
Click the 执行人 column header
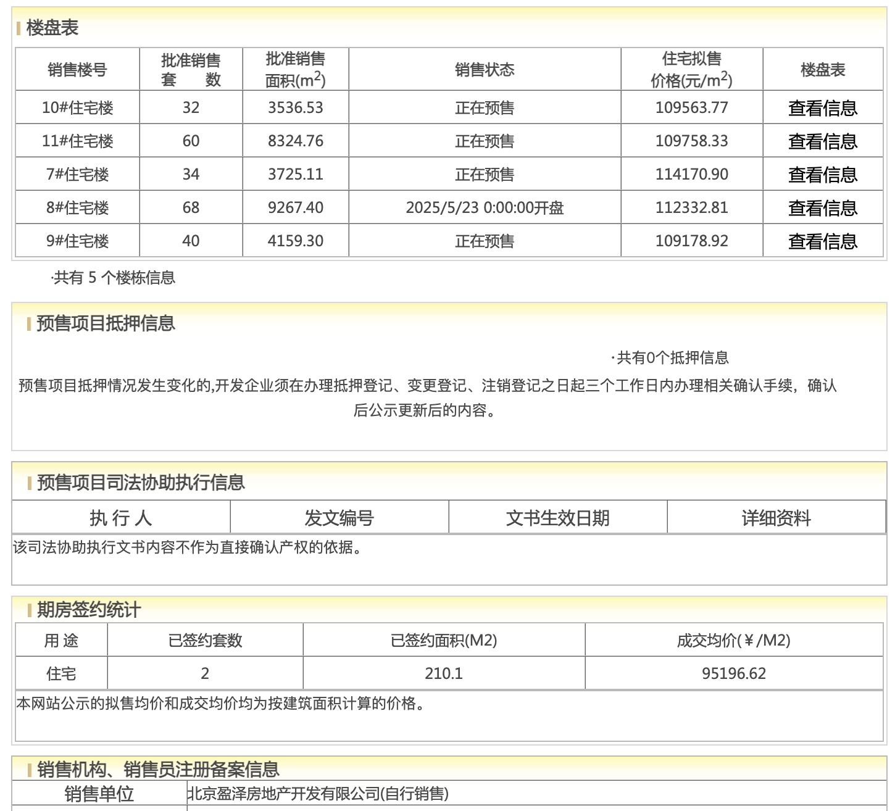coord(121,518)
